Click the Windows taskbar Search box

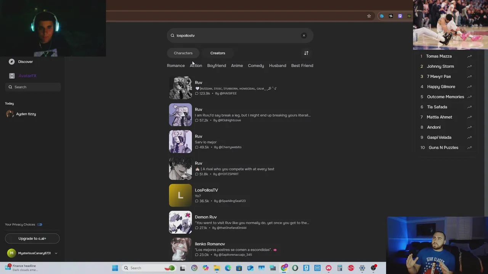[149, 268]
